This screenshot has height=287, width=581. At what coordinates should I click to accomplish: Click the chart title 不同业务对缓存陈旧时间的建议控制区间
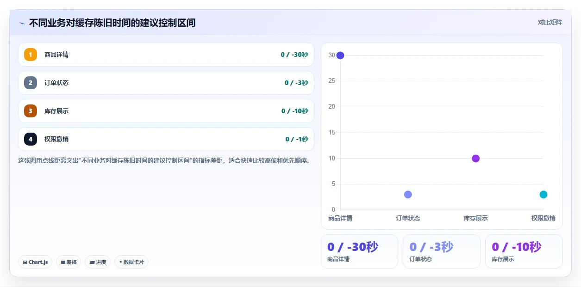tap(112, 23)
